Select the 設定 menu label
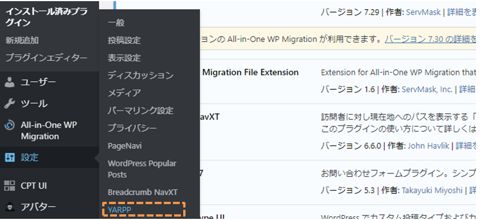This screenshot has height=220, width=480. pos(30,157)
